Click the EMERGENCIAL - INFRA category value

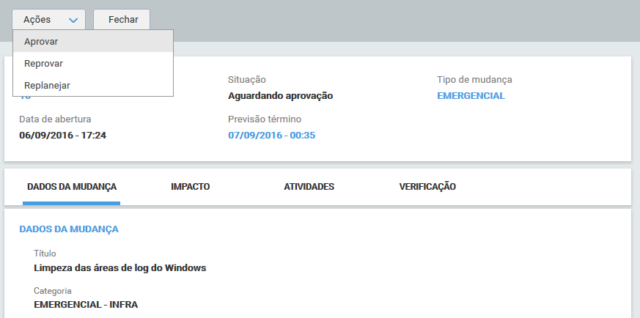(x=86, y=305)
